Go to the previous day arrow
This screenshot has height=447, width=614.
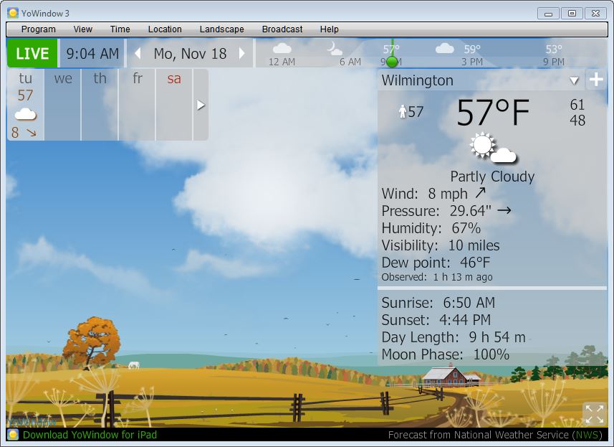[138, 54]
